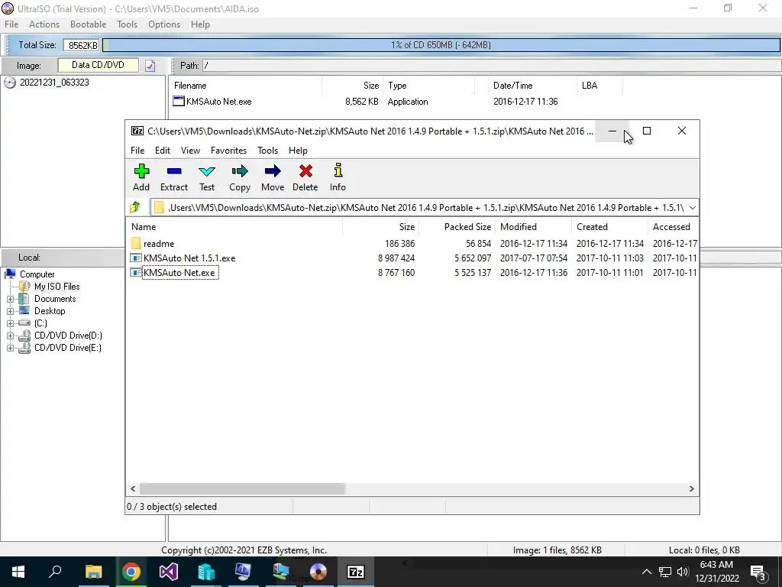Click the Move toolbar icon

click(273, 171)
